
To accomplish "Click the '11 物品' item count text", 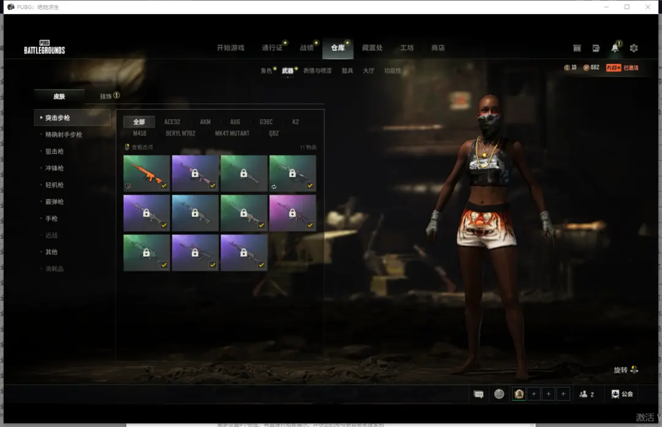I will coord(308,147).
